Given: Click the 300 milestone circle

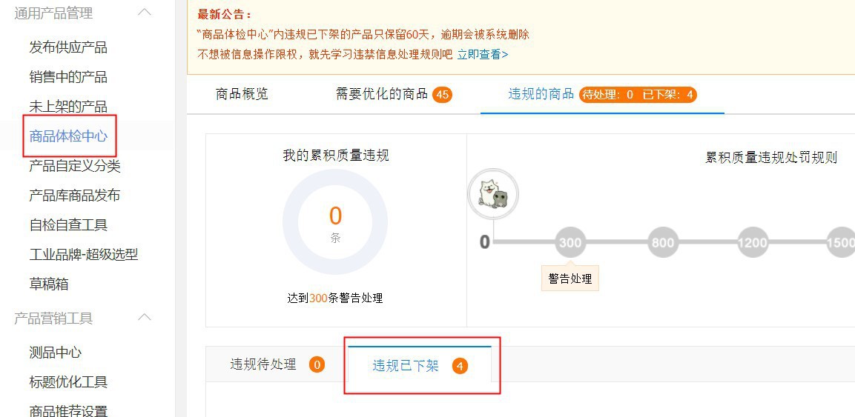Looking at the screenshot, I should (x=570, y=242).
